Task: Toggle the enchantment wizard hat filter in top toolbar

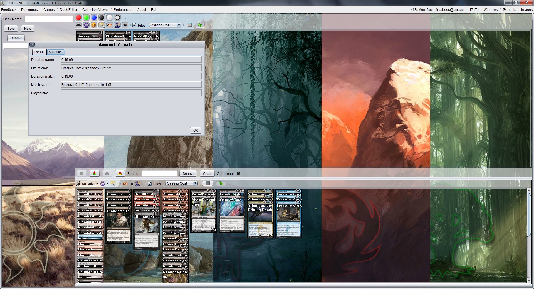Action: [117, 25]
